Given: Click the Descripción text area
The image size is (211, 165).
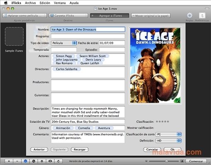Looking at the screenshot, I should 88,112.
